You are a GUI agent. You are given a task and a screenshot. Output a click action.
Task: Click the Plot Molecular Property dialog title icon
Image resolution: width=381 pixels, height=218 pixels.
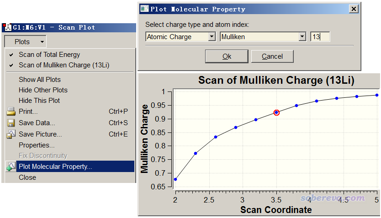(x=144, y=9)
